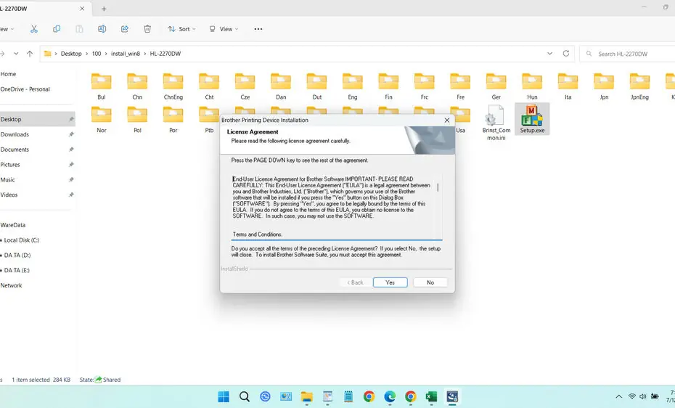This screenshot has width=675, height=408.
Task: Open Excel from the taskbar
Action: [431, 396]
